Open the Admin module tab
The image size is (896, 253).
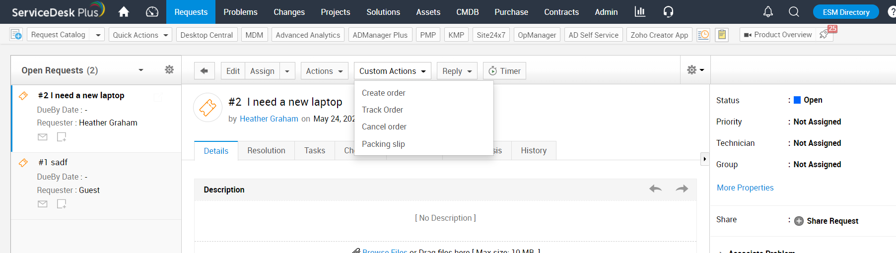click(606, 12)
